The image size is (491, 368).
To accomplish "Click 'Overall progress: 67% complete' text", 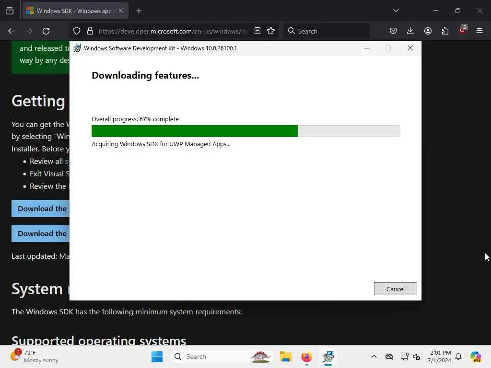I will [x=135, y=119].
